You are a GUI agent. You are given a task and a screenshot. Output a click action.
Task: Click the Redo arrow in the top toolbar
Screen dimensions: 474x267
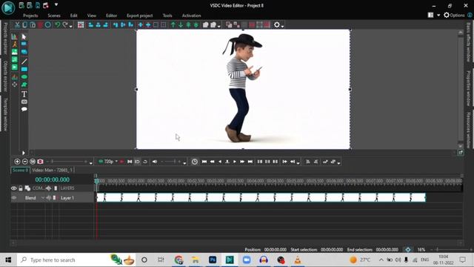pos(64,24)
